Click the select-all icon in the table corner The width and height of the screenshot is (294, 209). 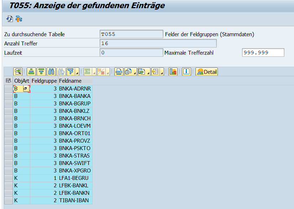pos(8,81)
